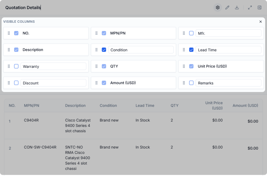Click the settings gear icon
The width and height of the screenshot is (267, 176).
coord(218,7)
